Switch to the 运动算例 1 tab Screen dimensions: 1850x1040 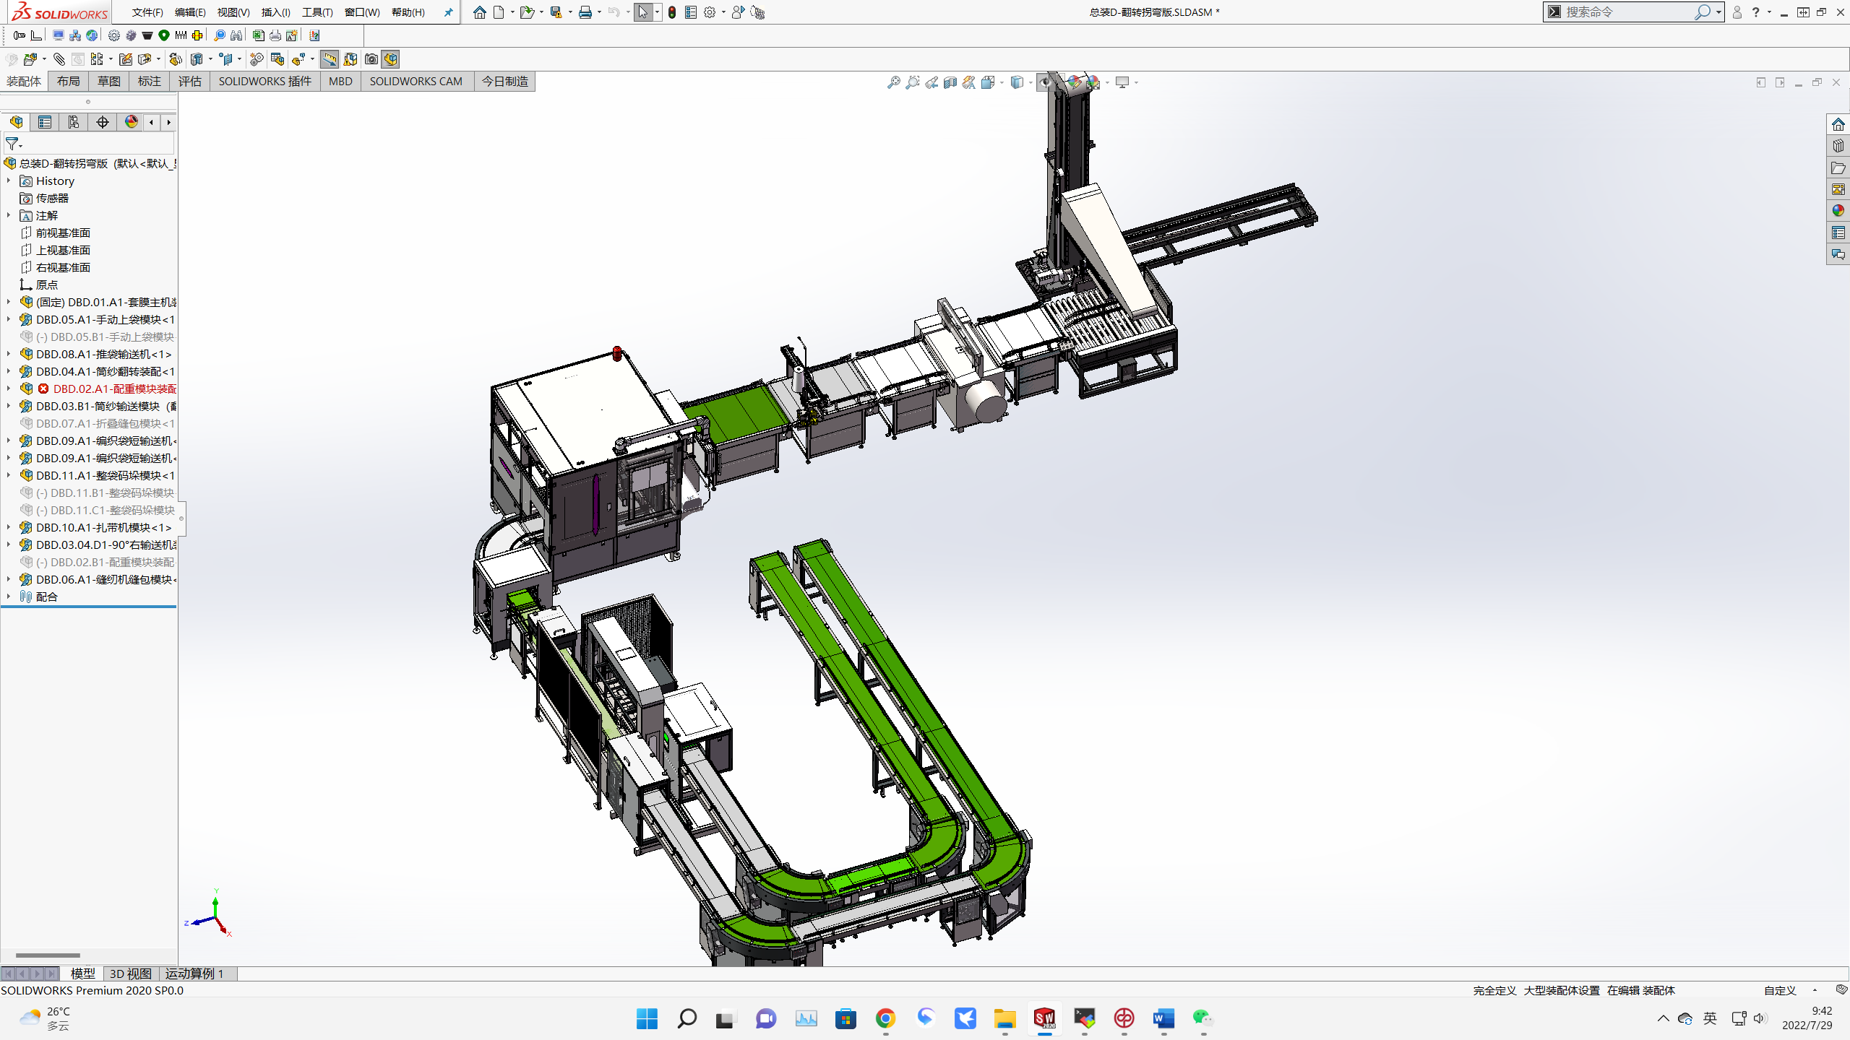195,974
